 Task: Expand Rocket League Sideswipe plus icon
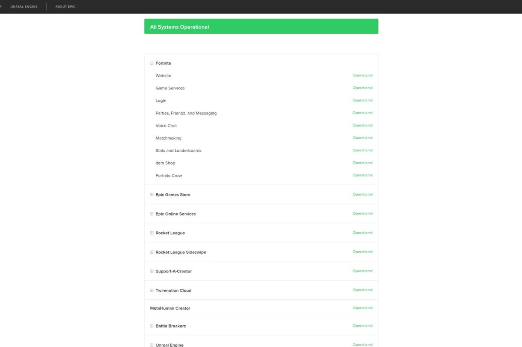[152, 252]
